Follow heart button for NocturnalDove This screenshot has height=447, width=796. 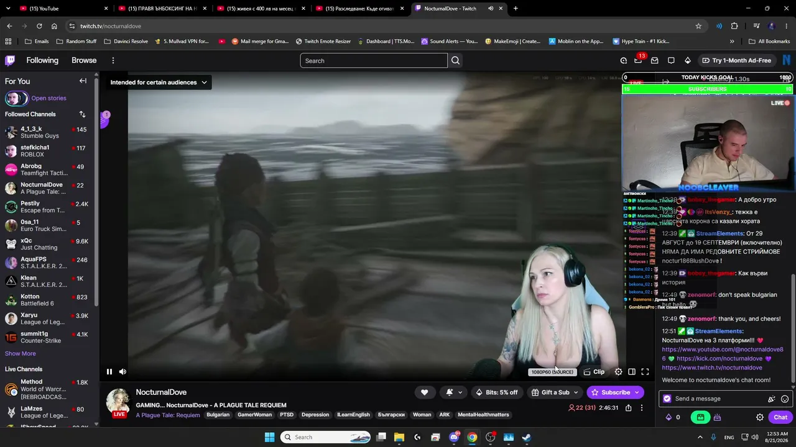click(x=425, y=392)
